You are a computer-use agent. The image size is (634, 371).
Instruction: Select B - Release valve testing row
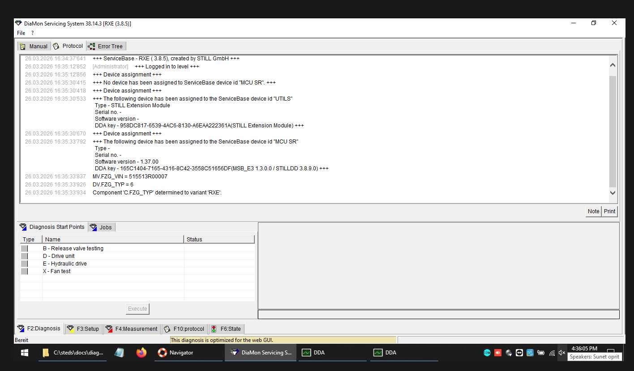pos(137,249)
